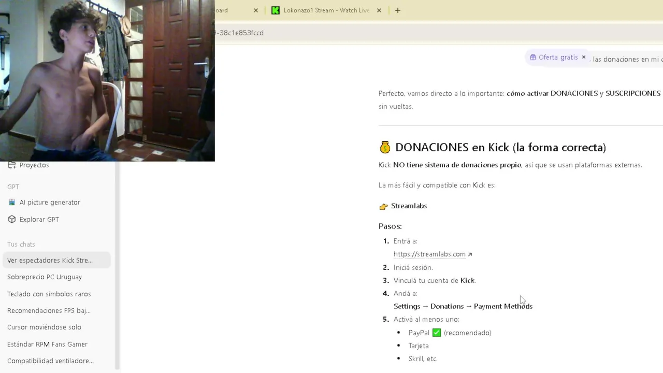Click the Proyectos folder icon
Viewport: 663px width, 373px height.
point(12,165)
